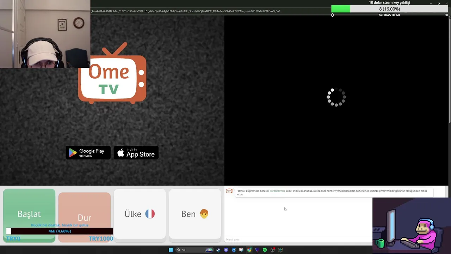Screen dimensions: 451x254
Task: Click the donation goal progress bar
Action: pos(60,231)
